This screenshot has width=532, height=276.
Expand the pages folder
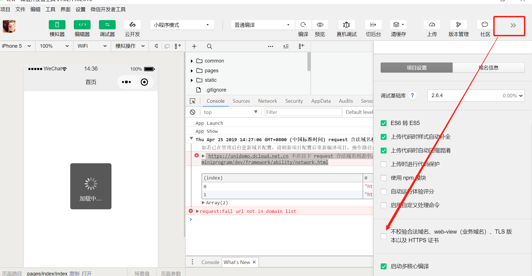click(x=192, y=70)
